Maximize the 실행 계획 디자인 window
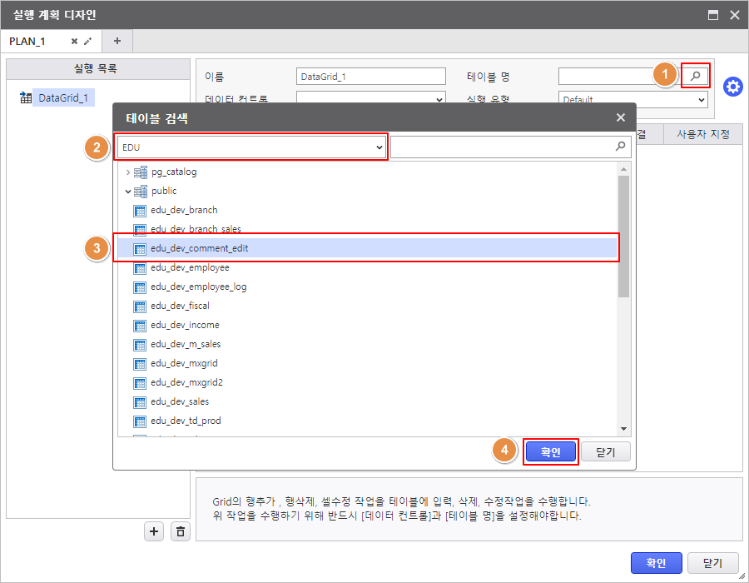The height and width of the screenshot is (583, 749). coord(712,15)
